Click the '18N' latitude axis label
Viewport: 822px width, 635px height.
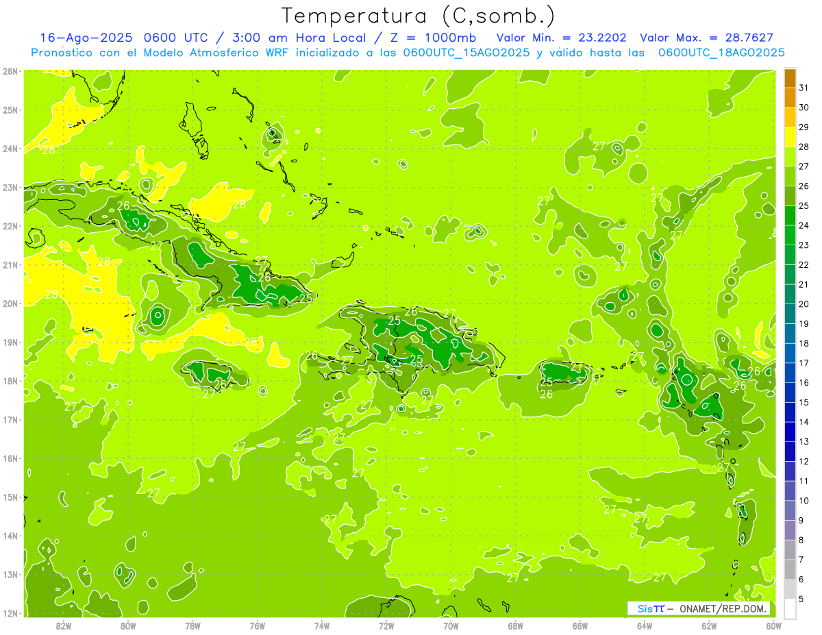tap(10, 381)
